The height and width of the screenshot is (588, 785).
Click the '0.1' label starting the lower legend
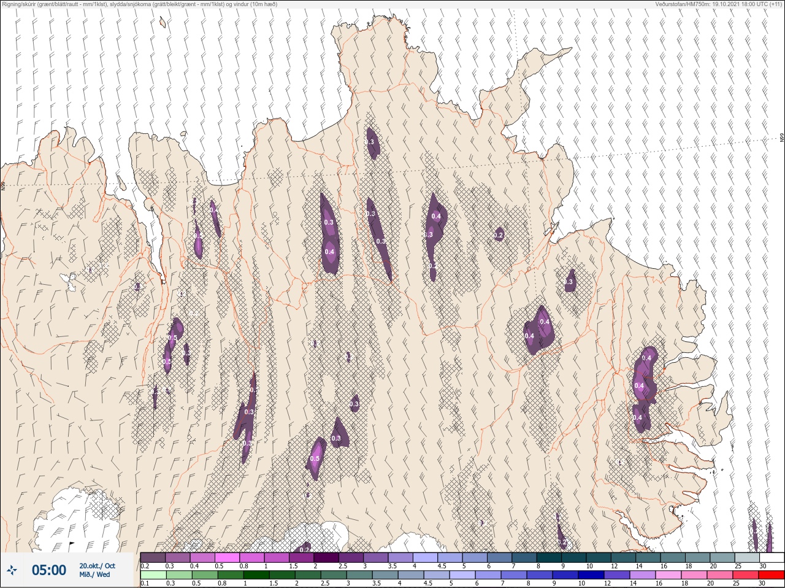click(x=145, y=584)
